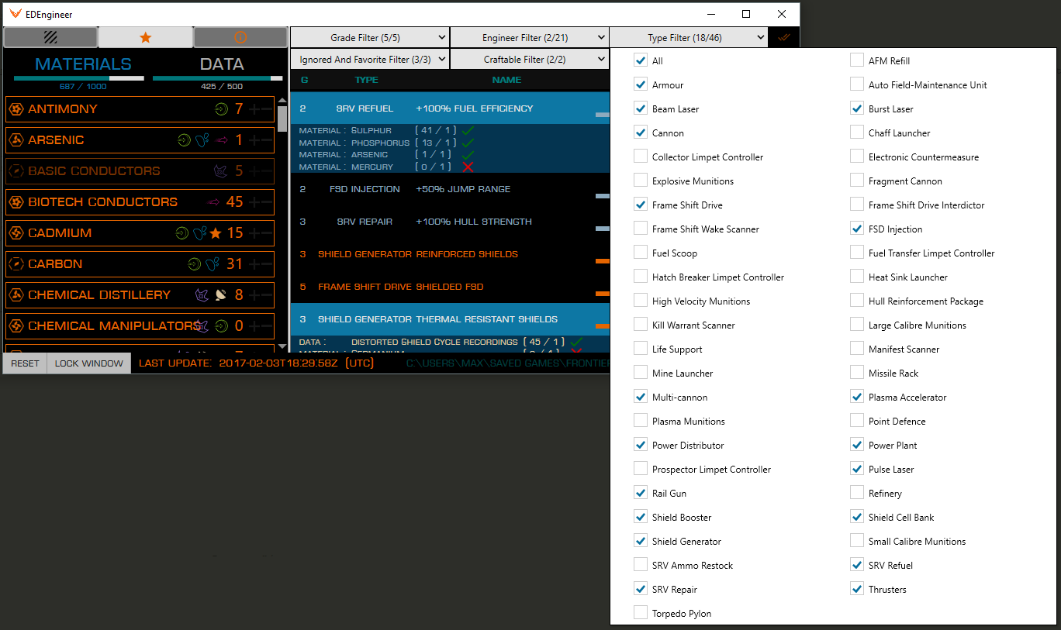The width and height of the screenshot is (1061, 630).
Task: Expand Shield Generator Reinforced Shields row
Action: coord(450,254)
